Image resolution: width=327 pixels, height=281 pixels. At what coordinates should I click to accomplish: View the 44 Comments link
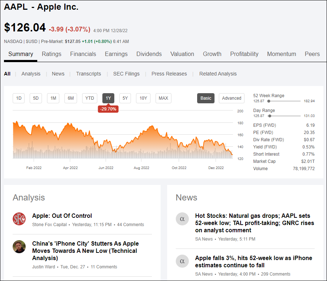(131, 225)
